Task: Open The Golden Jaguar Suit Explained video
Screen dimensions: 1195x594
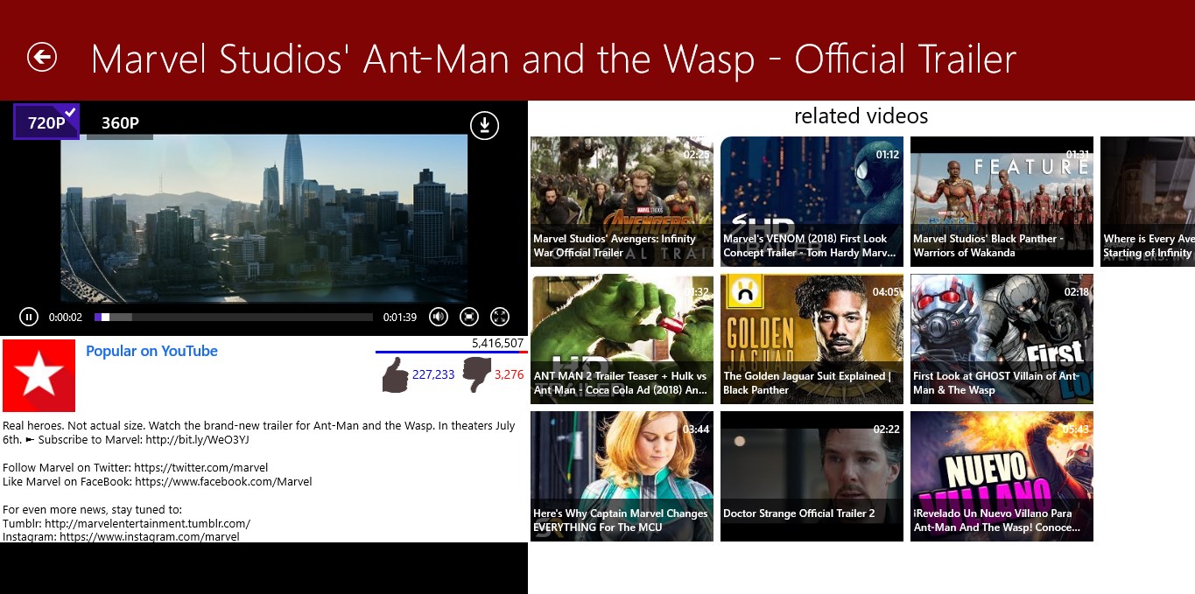Action: coord(812,339)
